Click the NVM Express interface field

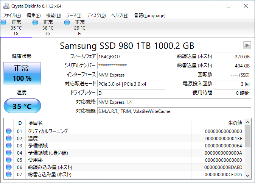(131, 75)
